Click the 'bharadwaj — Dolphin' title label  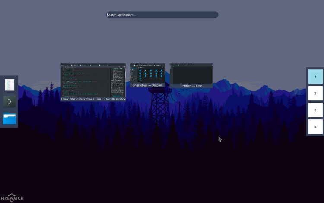[x=148, y=85]
